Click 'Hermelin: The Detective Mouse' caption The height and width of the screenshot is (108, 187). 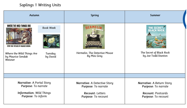95,53
